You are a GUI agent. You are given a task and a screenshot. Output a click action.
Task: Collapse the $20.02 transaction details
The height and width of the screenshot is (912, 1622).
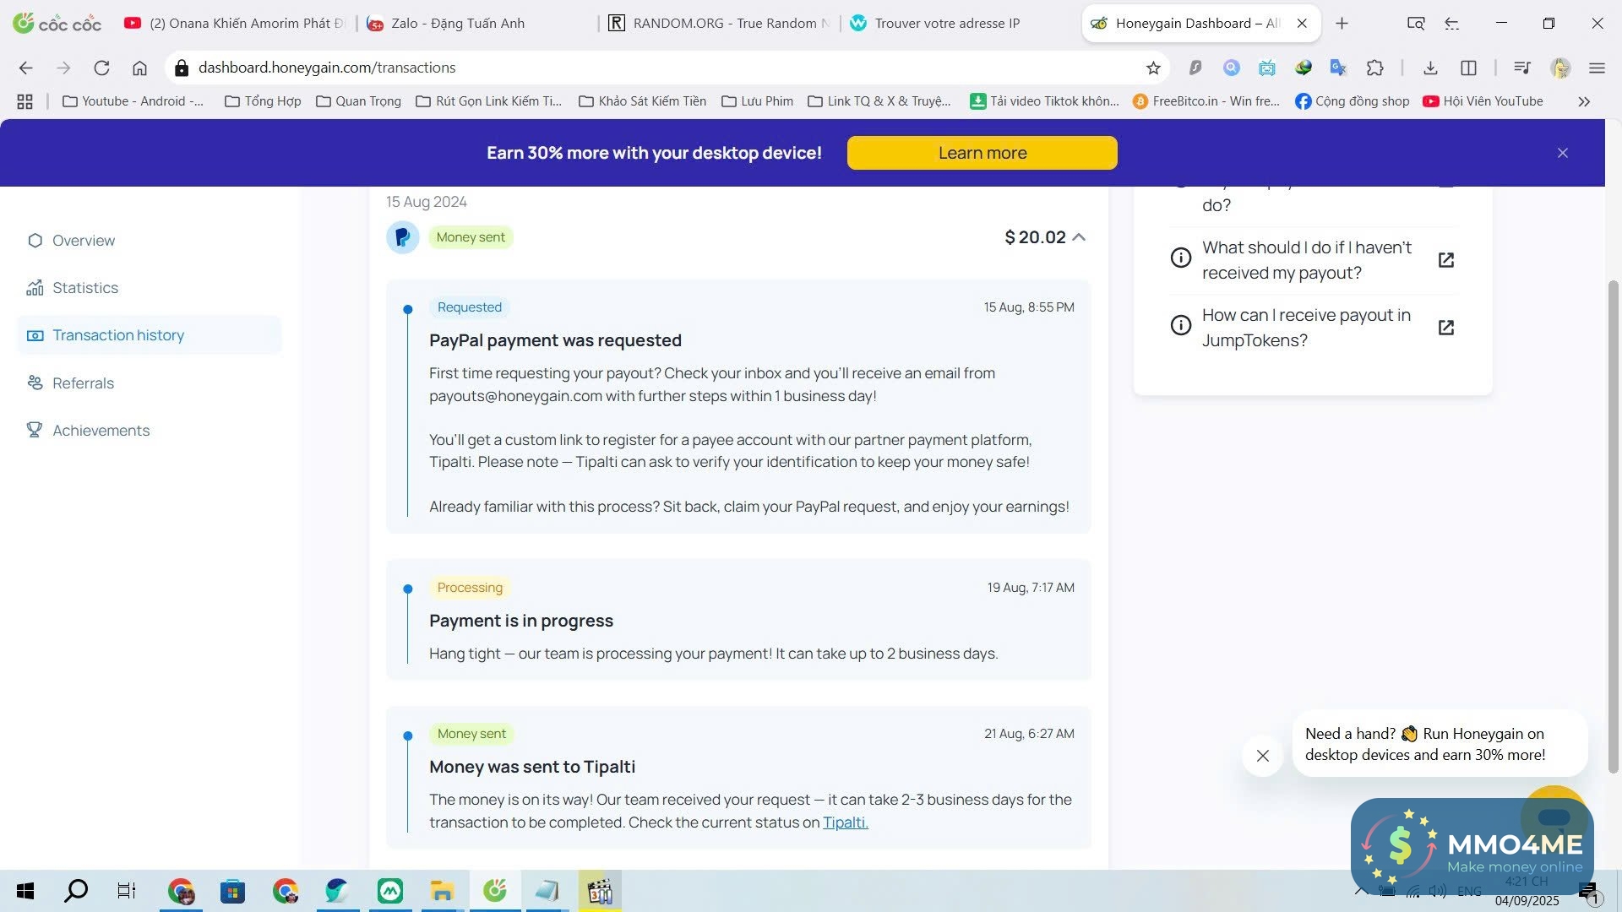(x=1079, y=237)
